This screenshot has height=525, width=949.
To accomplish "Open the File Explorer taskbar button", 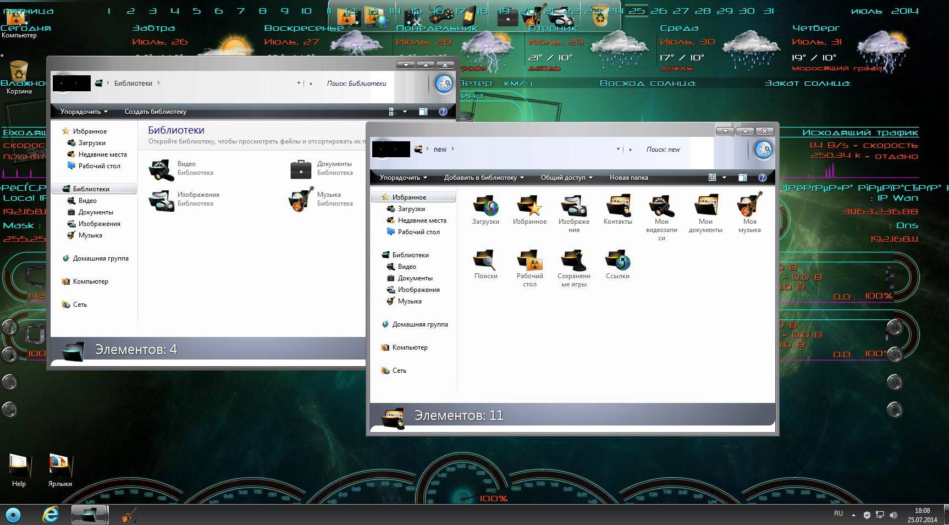I will (90, 515).
